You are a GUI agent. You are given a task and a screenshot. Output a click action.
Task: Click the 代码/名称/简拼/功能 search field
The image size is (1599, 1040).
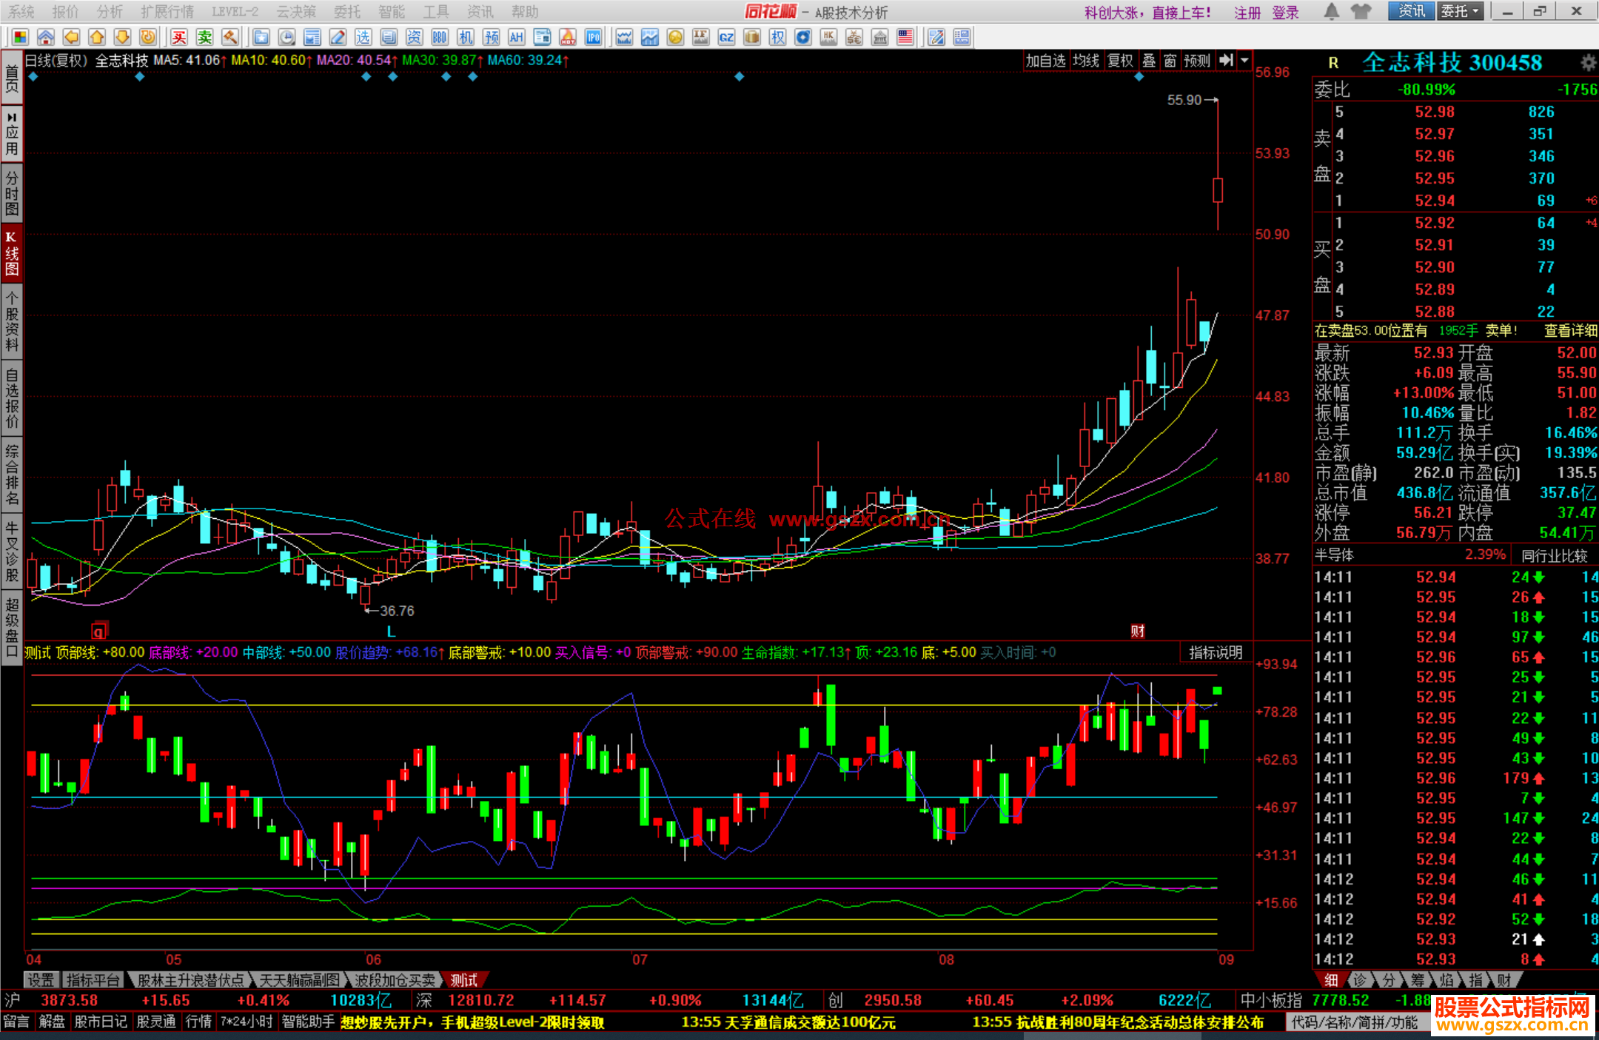[x=1354, y=1022]
